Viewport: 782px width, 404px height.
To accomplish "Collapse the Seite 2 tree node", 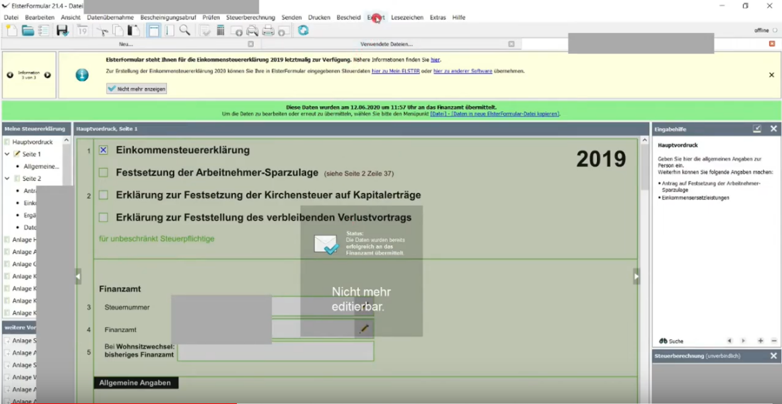I will [7, 178].
